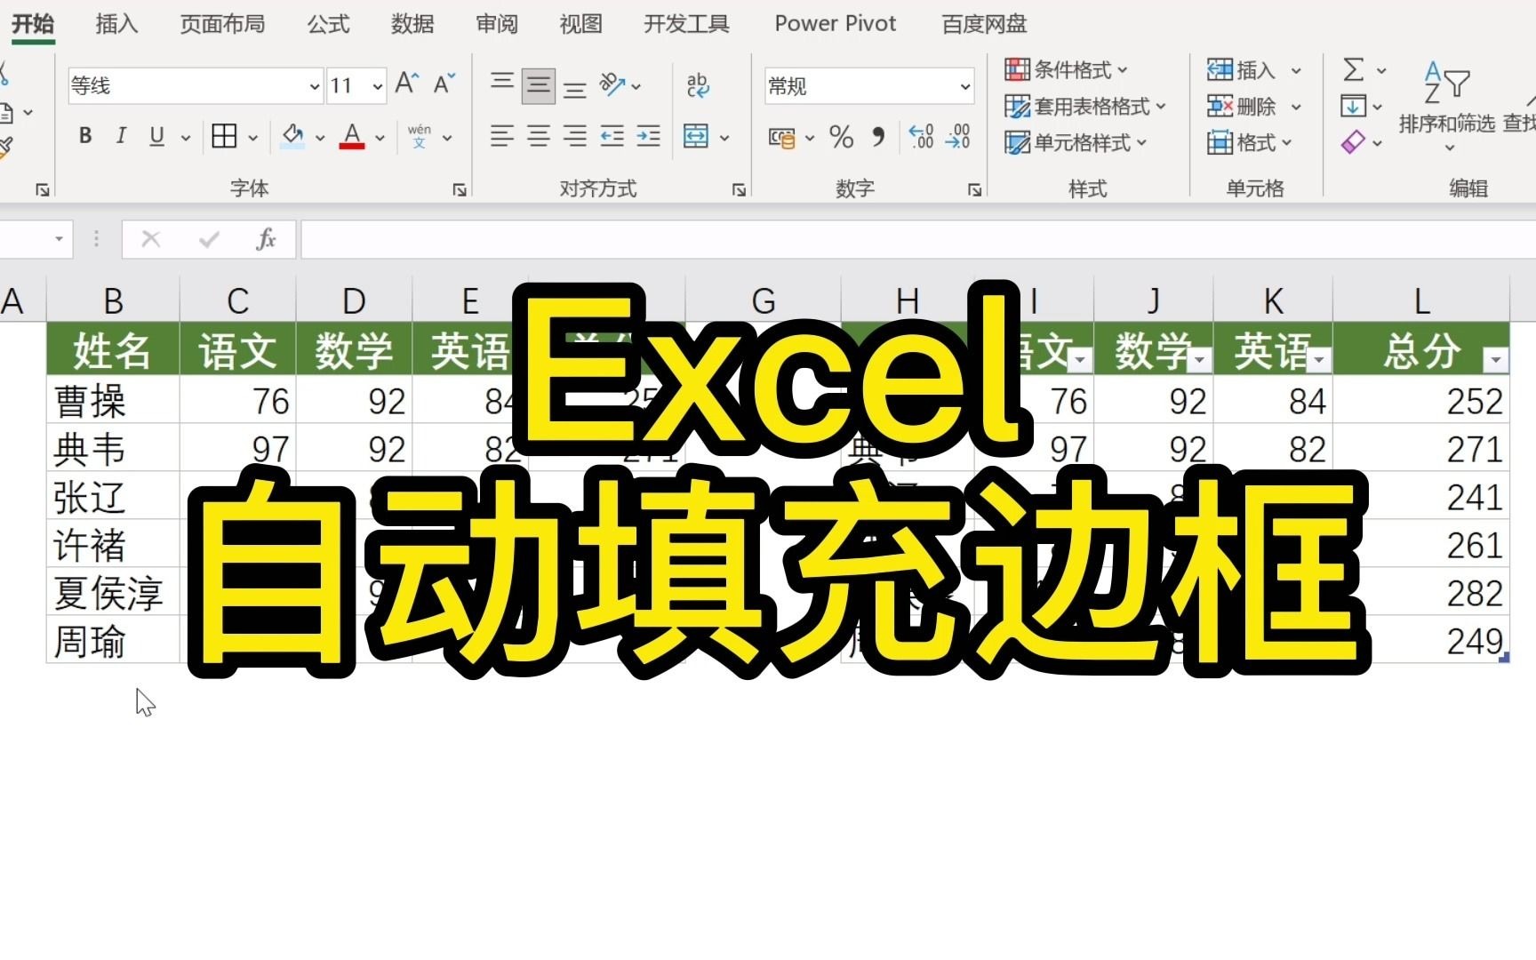This screenshot has width=1536, height=960.
Task: Open number group dialog launcher
Action: tap(974, 189)
